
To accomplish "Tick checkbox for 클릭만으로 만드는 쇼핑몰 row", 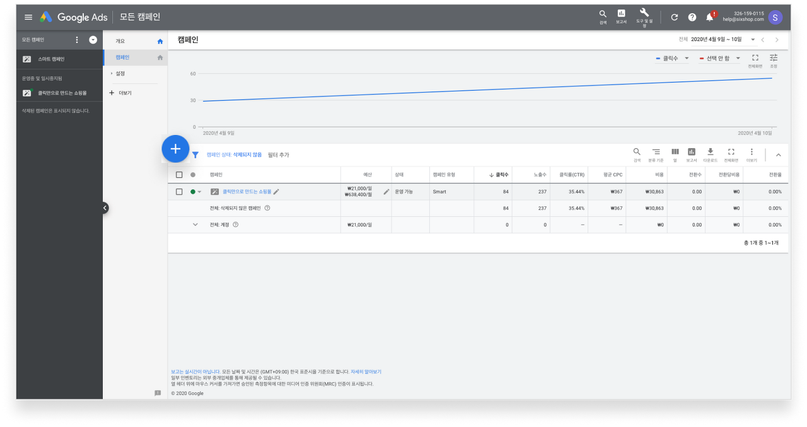I will coord(179,192).
